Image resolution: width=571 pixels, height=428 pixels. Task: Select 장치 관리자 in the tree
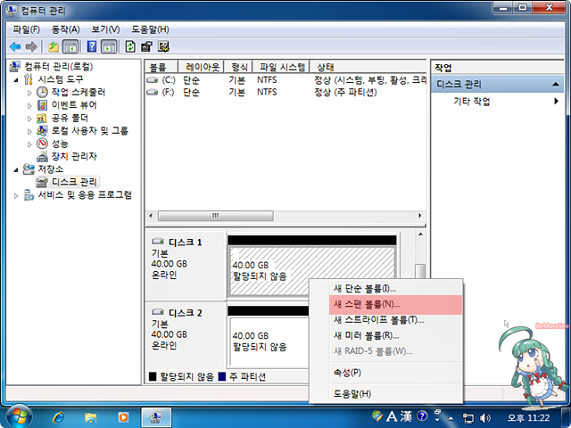(x=74, y=156)
